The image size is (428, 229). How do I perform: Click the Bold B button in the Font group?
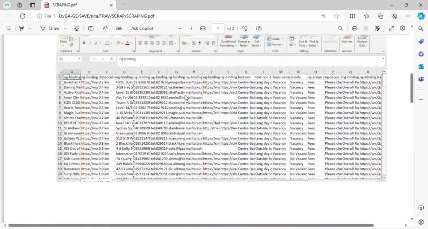pyautogui.click(x=84, y=43)
